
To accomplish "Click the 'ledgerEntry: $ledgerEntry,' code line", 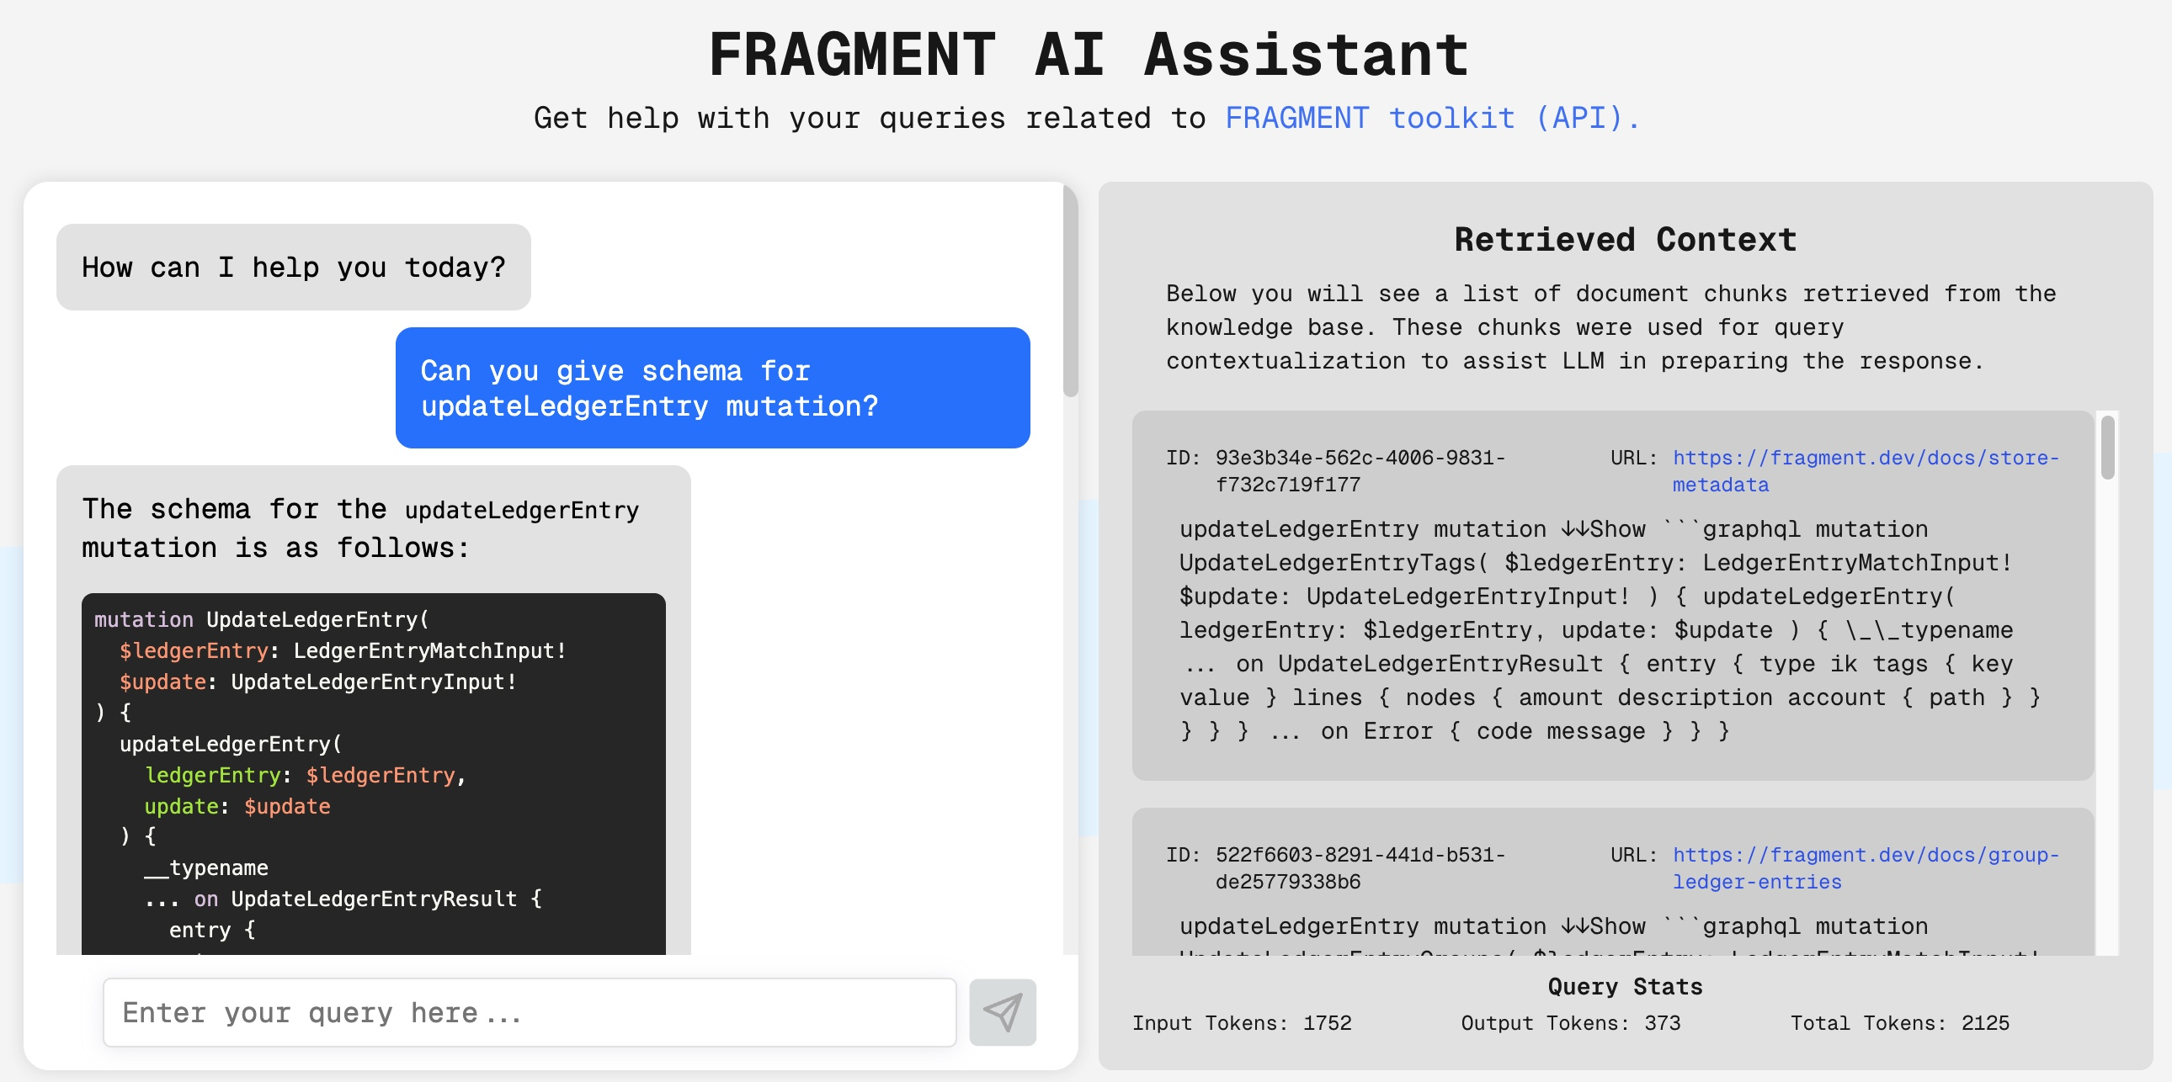I will click(x=306, y=775).
